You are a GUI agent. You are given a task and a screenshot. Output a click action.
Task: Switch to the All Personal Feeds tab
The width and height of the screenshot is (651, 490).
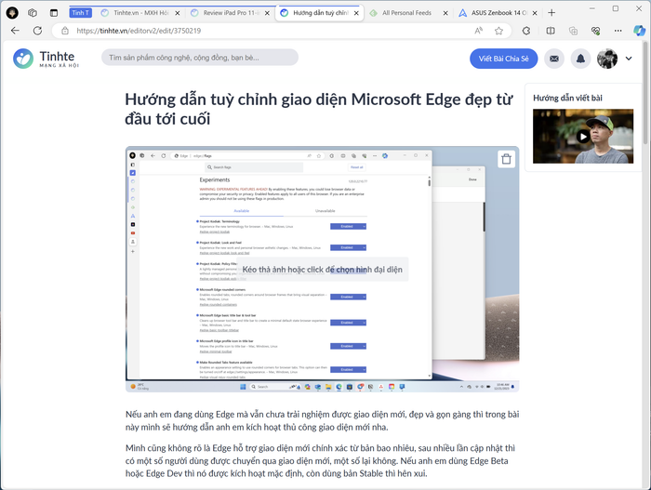[x=406, y=13]
